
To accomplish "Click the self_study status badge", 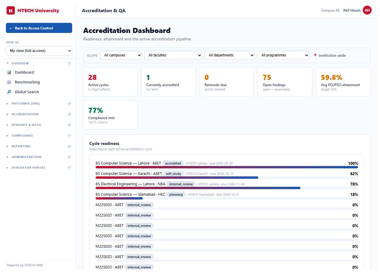I will (174, 174).
